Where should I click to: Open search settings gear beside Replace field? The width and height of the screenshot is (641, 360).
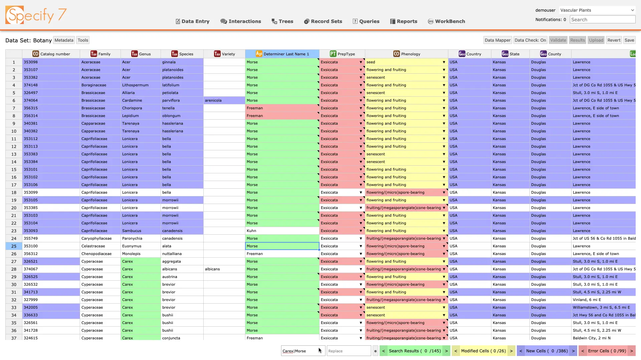tap(375, 351)
